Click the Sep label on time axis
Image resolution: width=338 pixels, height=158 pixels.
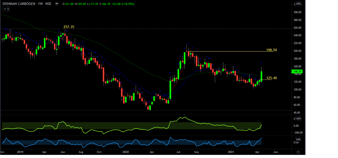pos(197,152)
